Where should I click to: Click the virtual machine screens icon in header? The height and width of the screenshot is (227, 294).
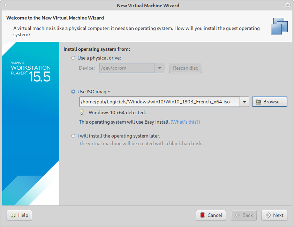tap(279, 26)
